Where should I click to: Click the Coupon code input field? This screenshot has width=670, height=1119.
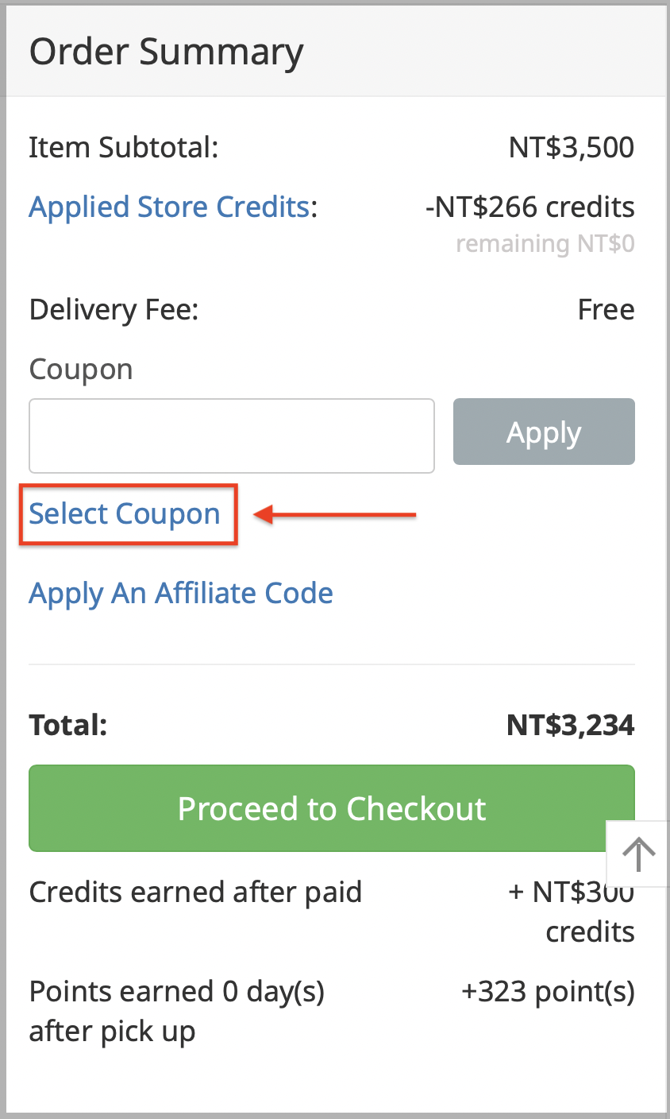point(231,436)
